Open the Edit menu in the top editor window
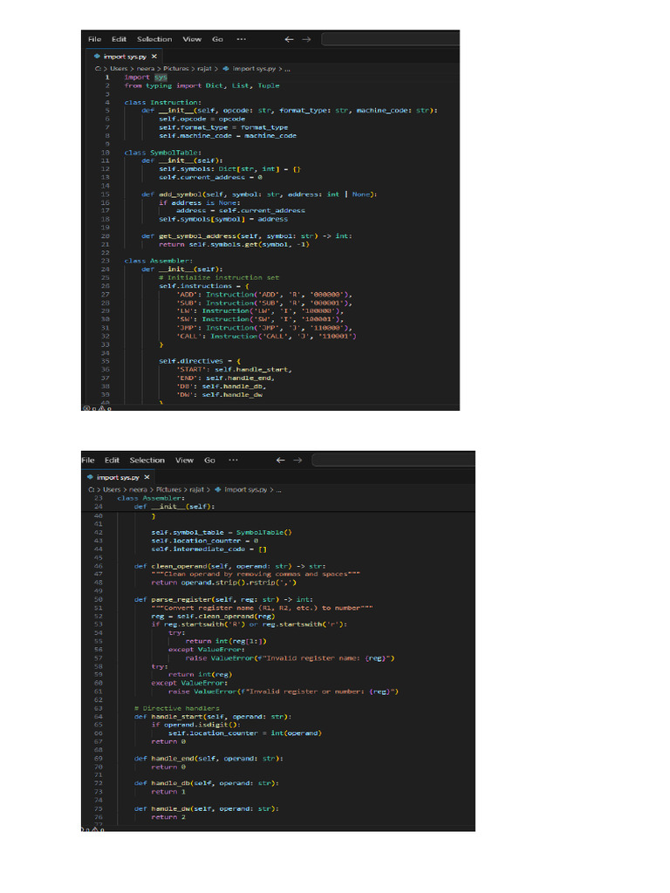670x893 pixels. (x=119, y=39)
